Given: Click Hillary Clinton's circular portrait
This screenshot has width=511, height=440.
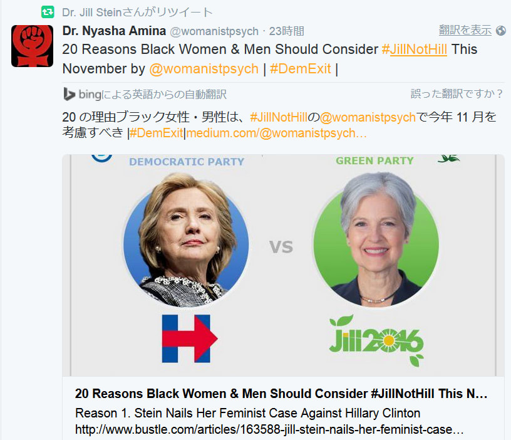Looking at the screenshot, I should click(186, 239).
